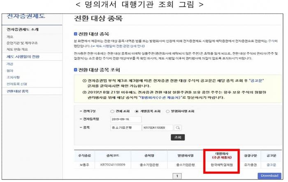This screenshot has width=288, height=182.
Task: Click page number 1 in pagination
Action: click(x=177, y=176)
